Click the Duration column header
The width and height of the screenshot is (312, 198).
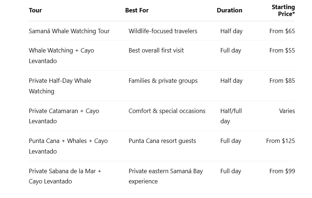point(230,10)
